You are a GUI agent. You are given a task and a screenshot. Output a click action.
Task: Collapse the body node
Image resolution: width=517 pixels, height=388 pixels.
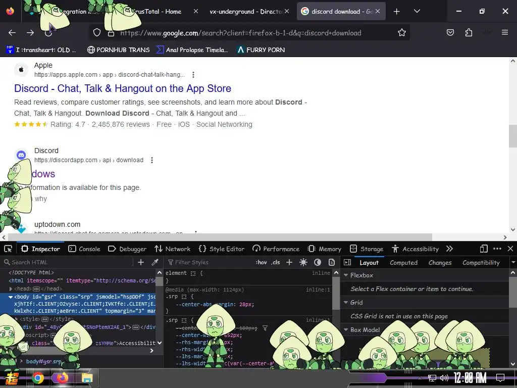[x=11, y=297]
